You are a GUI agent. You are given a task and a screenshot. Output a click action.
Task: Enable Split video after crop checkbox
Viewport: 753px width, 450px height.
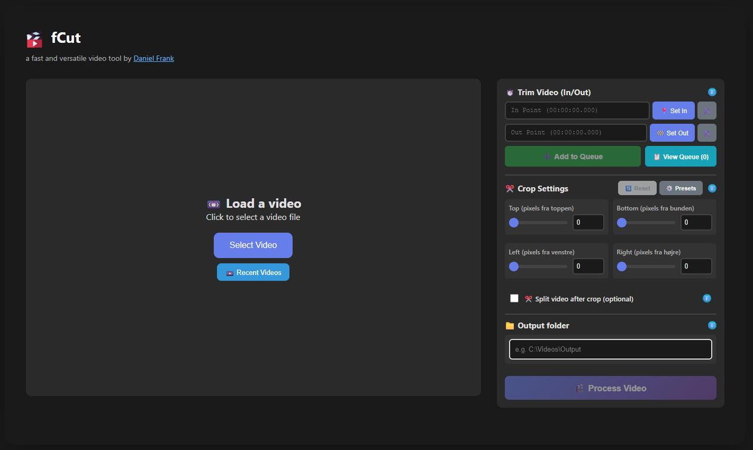click(514, 298)
